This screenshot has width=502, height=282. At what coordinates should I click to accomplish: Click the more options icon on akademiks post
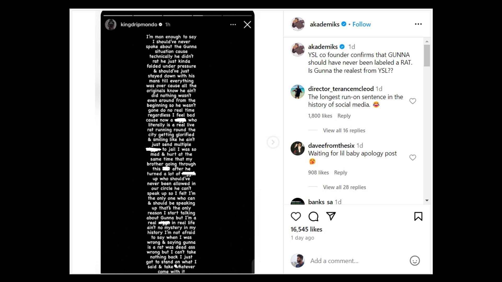[x=418, y=24]
